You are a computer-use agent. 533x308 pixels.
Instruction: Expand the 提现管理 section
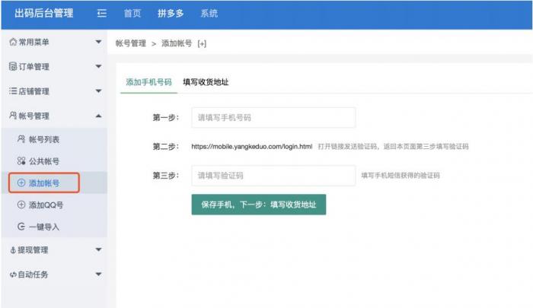click(x=98, y=249)
